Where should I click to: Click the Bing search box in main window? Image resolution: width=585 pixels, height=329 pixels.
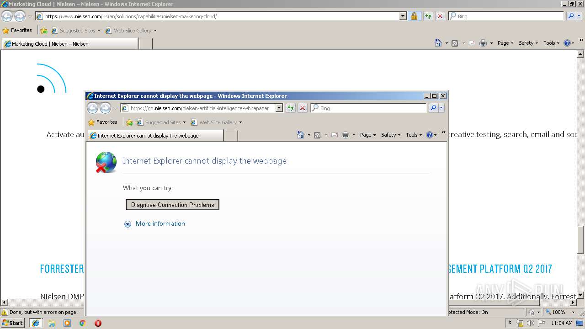tap(506, 16)
